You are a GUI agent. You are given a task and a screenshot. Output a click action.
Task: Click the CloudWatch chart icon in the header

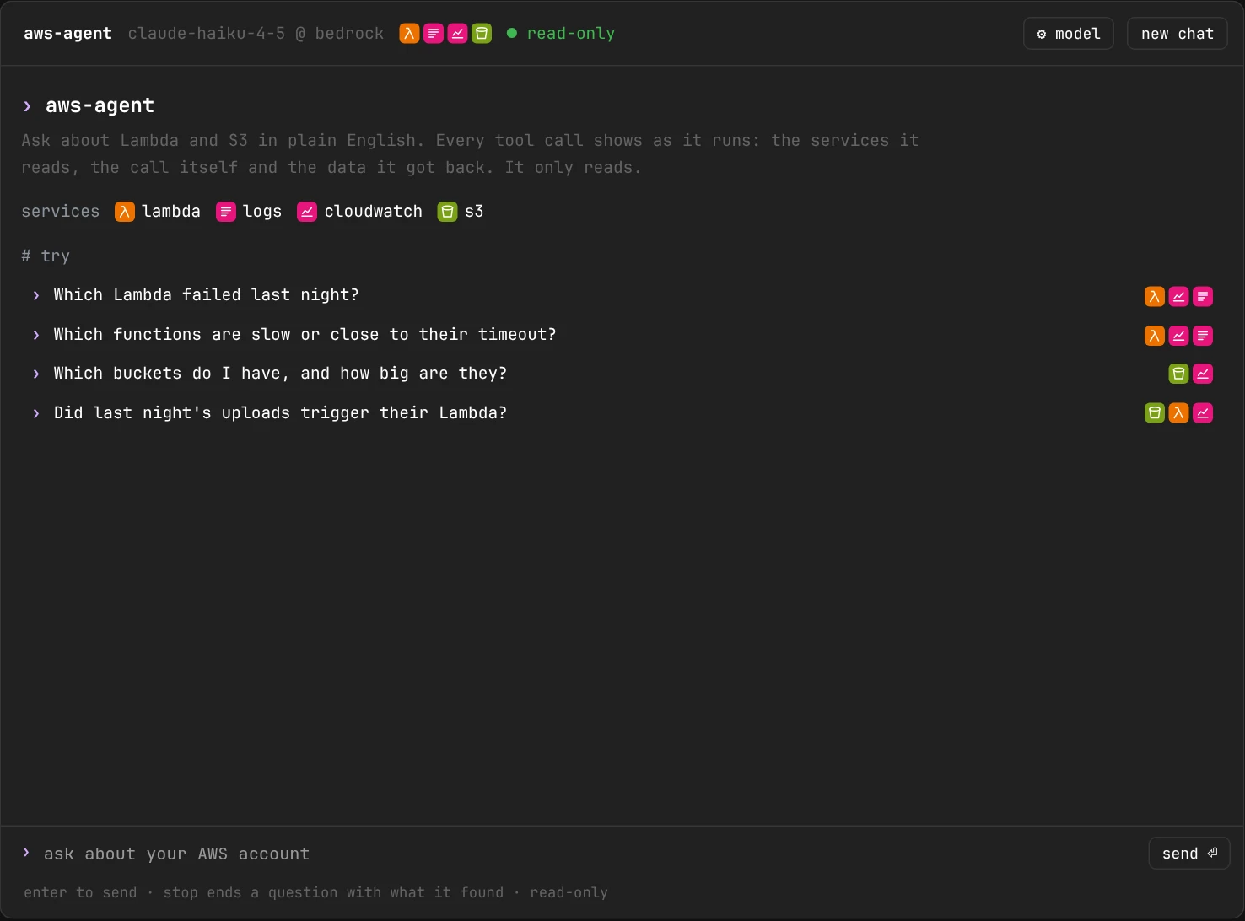click(457, 34)
